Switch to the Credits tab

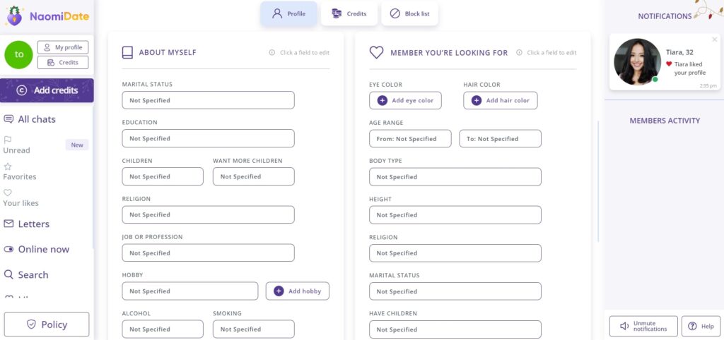[349, 13]
